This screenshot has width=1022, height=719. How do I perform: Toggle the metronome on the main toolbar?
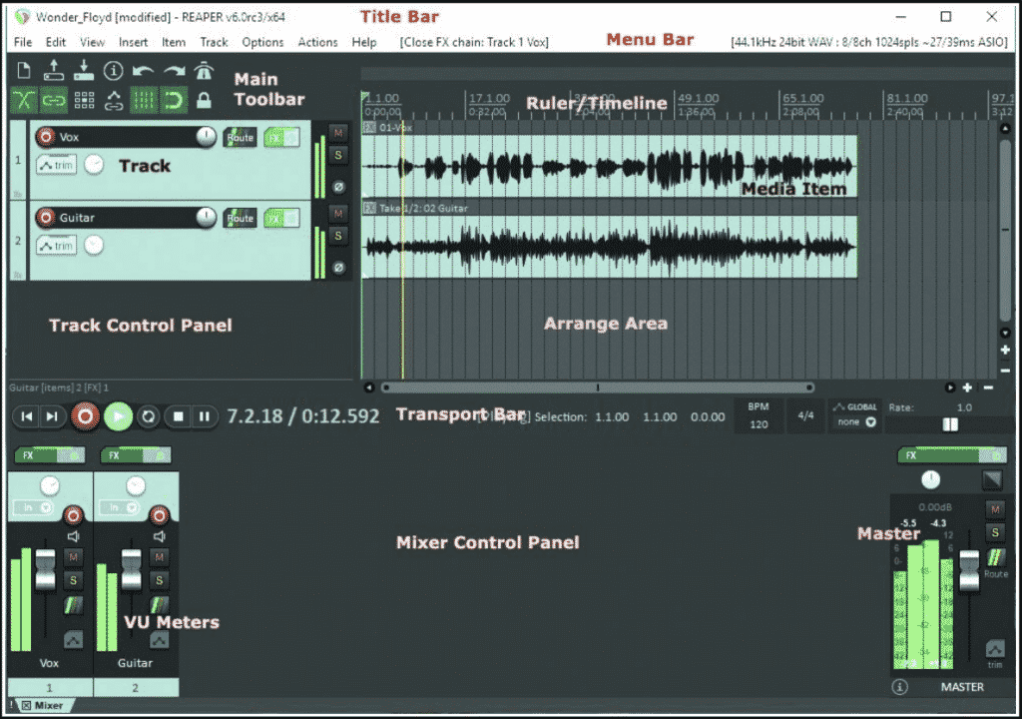(206, 70)
